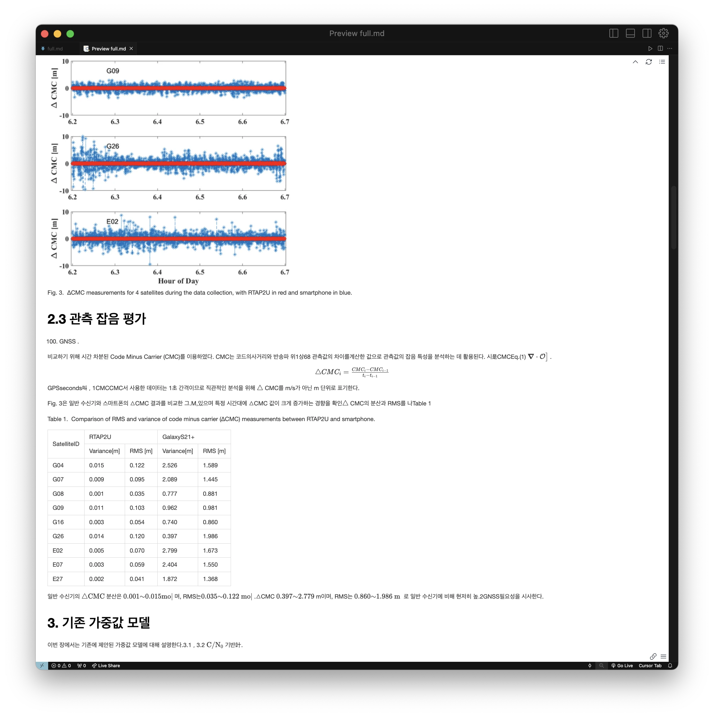Toggle the secondary side bar layout icon

pos(647,34)
